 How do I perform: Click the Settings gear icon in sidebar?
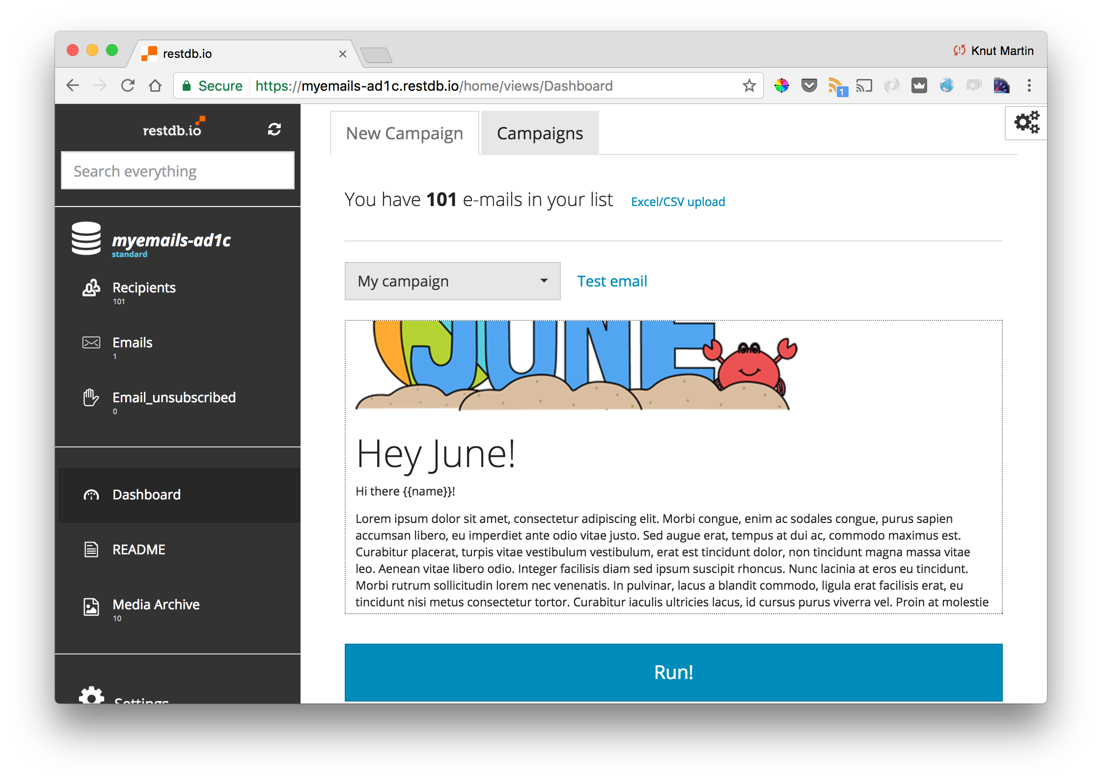[x=92, y=695]
